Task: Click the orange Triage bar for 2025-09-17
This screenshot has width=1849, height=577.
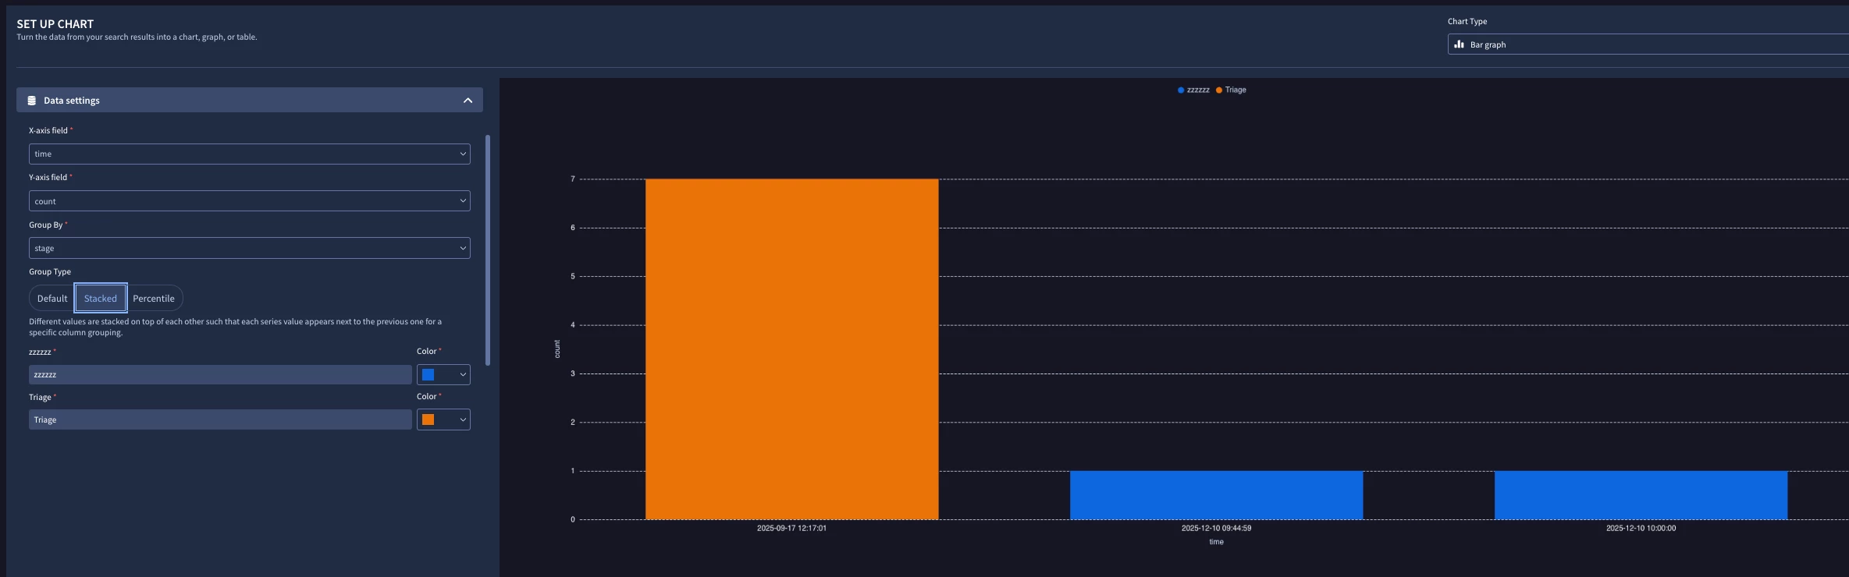Action: [791, 349]
